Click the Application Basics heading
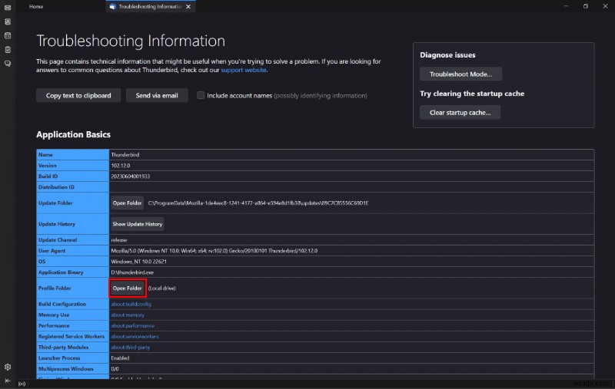The width and height of the screenshot is (615, 389). click(73, 134)
